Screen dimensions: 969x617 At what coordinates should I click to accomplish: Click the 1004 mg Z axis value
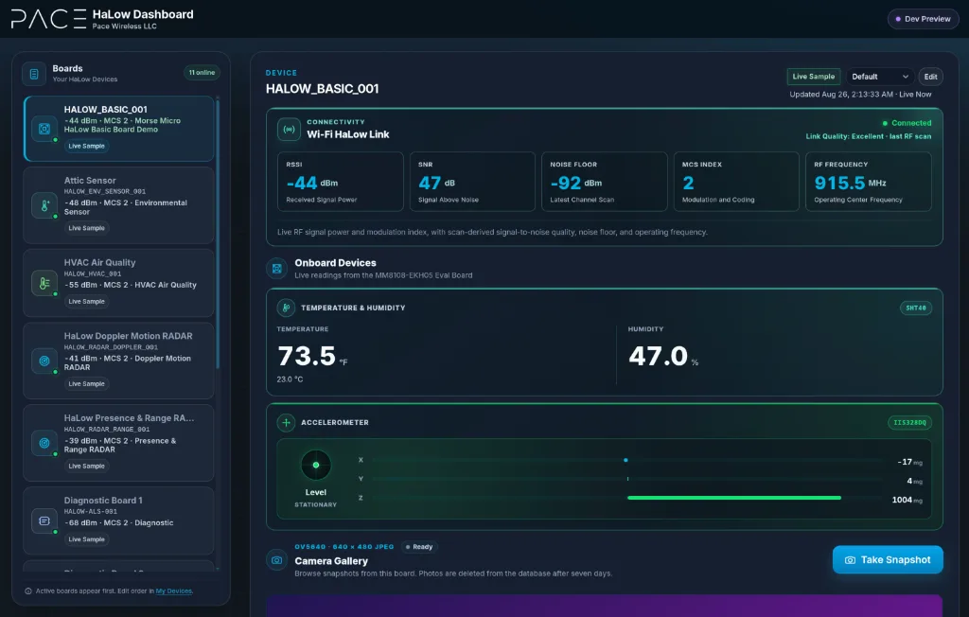(x=907, y=501)
